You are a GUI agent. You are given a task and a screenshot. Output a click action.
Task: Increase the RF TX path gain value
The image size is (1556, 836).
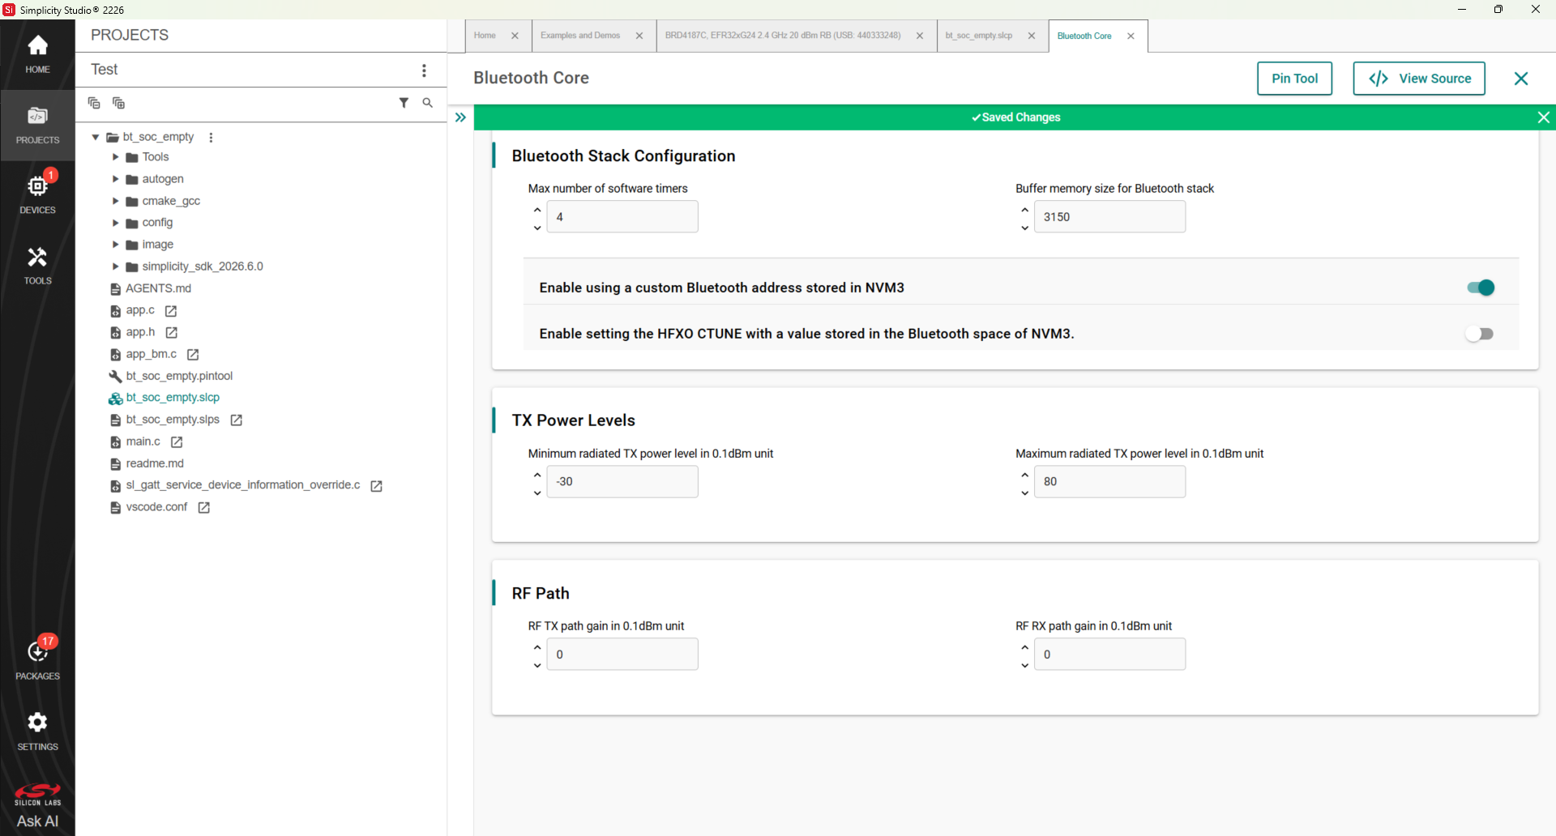coord(537,647)
